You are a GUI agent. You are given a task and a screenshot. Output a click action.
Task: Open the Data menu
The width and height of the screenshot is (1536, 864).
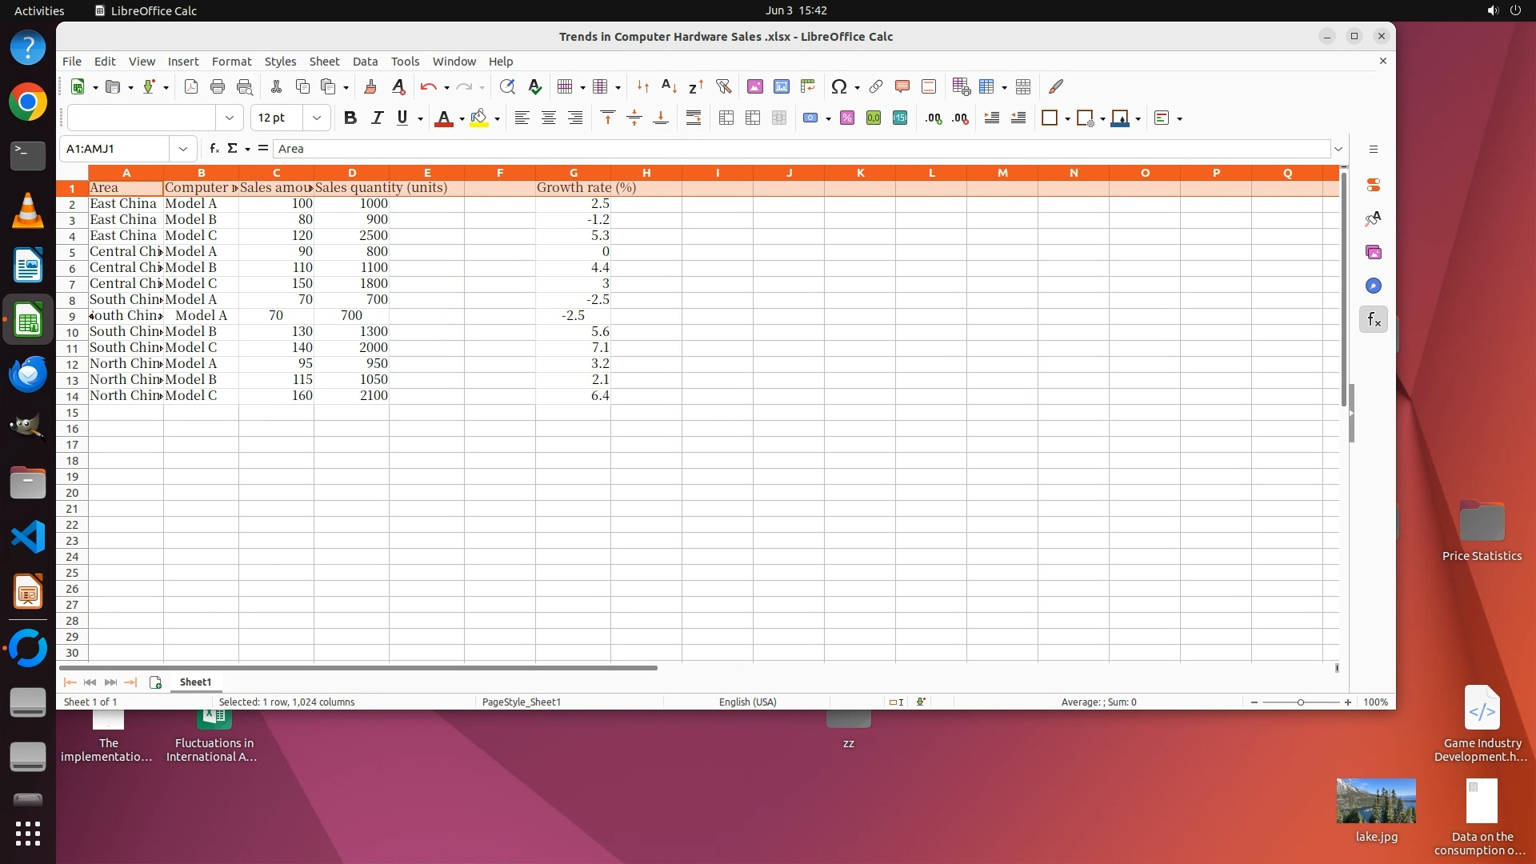coord(365,62)
